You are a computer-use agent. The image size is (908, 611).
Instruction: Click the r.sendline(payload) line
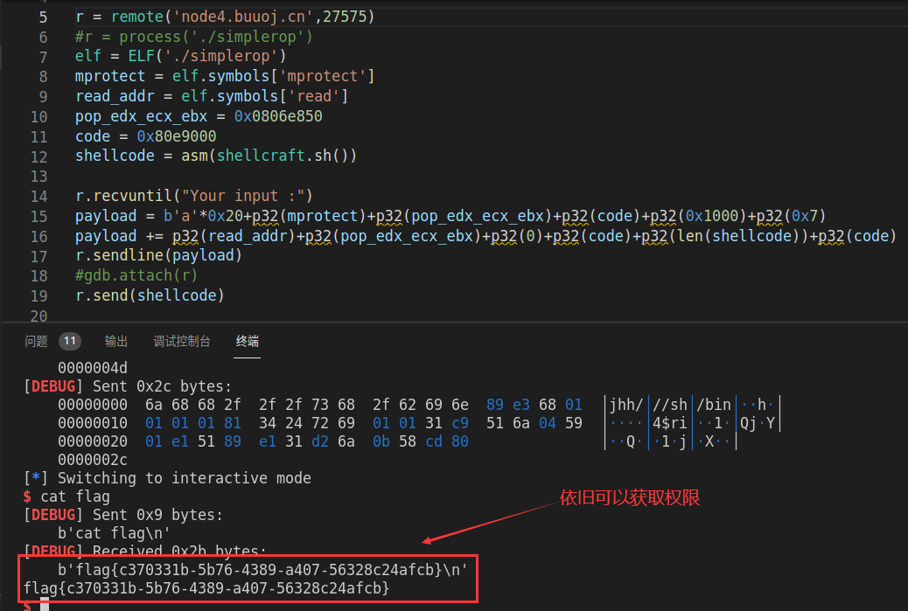[x=158, y=255]
